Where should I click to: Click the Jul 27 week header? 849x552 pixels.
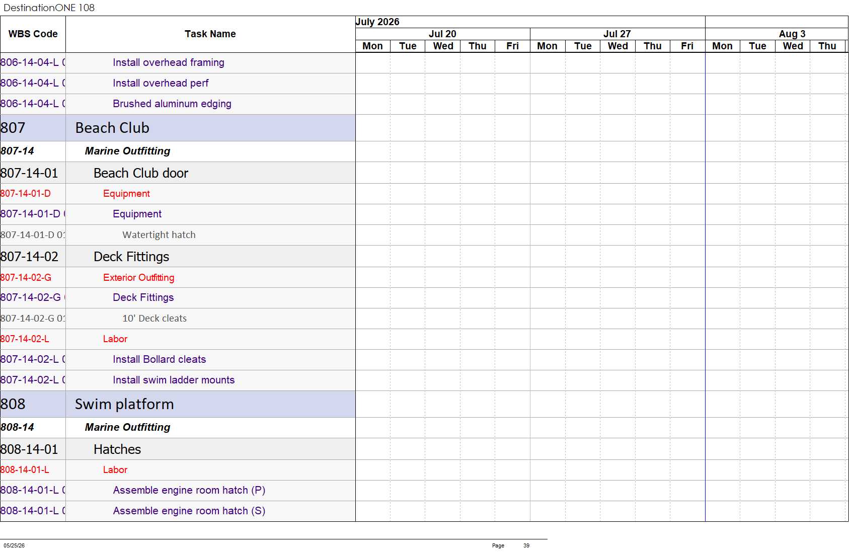coord(618,34)
